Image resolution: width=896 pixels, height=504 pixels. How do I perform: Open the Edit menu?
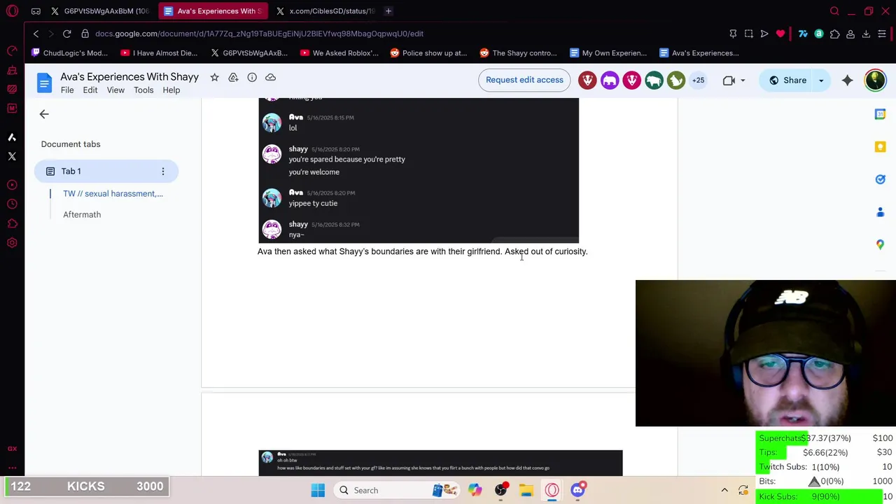click(90, 90)
